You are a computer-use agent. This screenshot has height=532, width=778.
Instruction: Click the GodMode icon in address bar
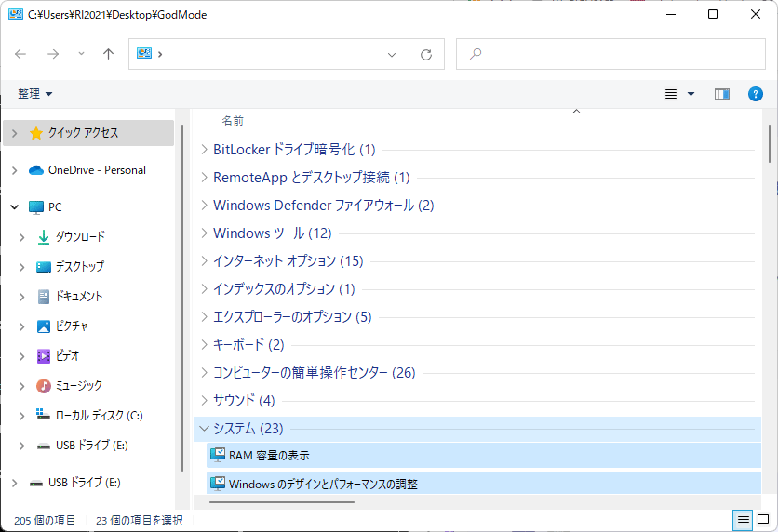pyautogui.click(x=144, y=54)
